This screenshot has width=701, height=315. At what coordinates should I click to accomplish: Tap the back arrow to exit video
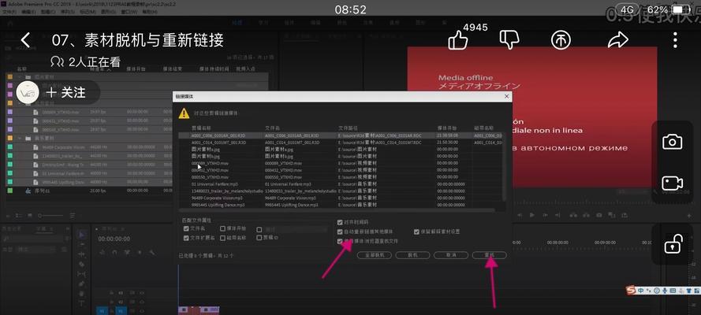coord(25,40)
